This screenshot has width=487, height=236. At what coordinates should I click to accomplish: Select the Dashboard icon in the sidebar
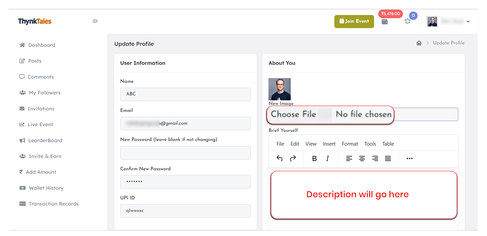(x=22, y=45)
